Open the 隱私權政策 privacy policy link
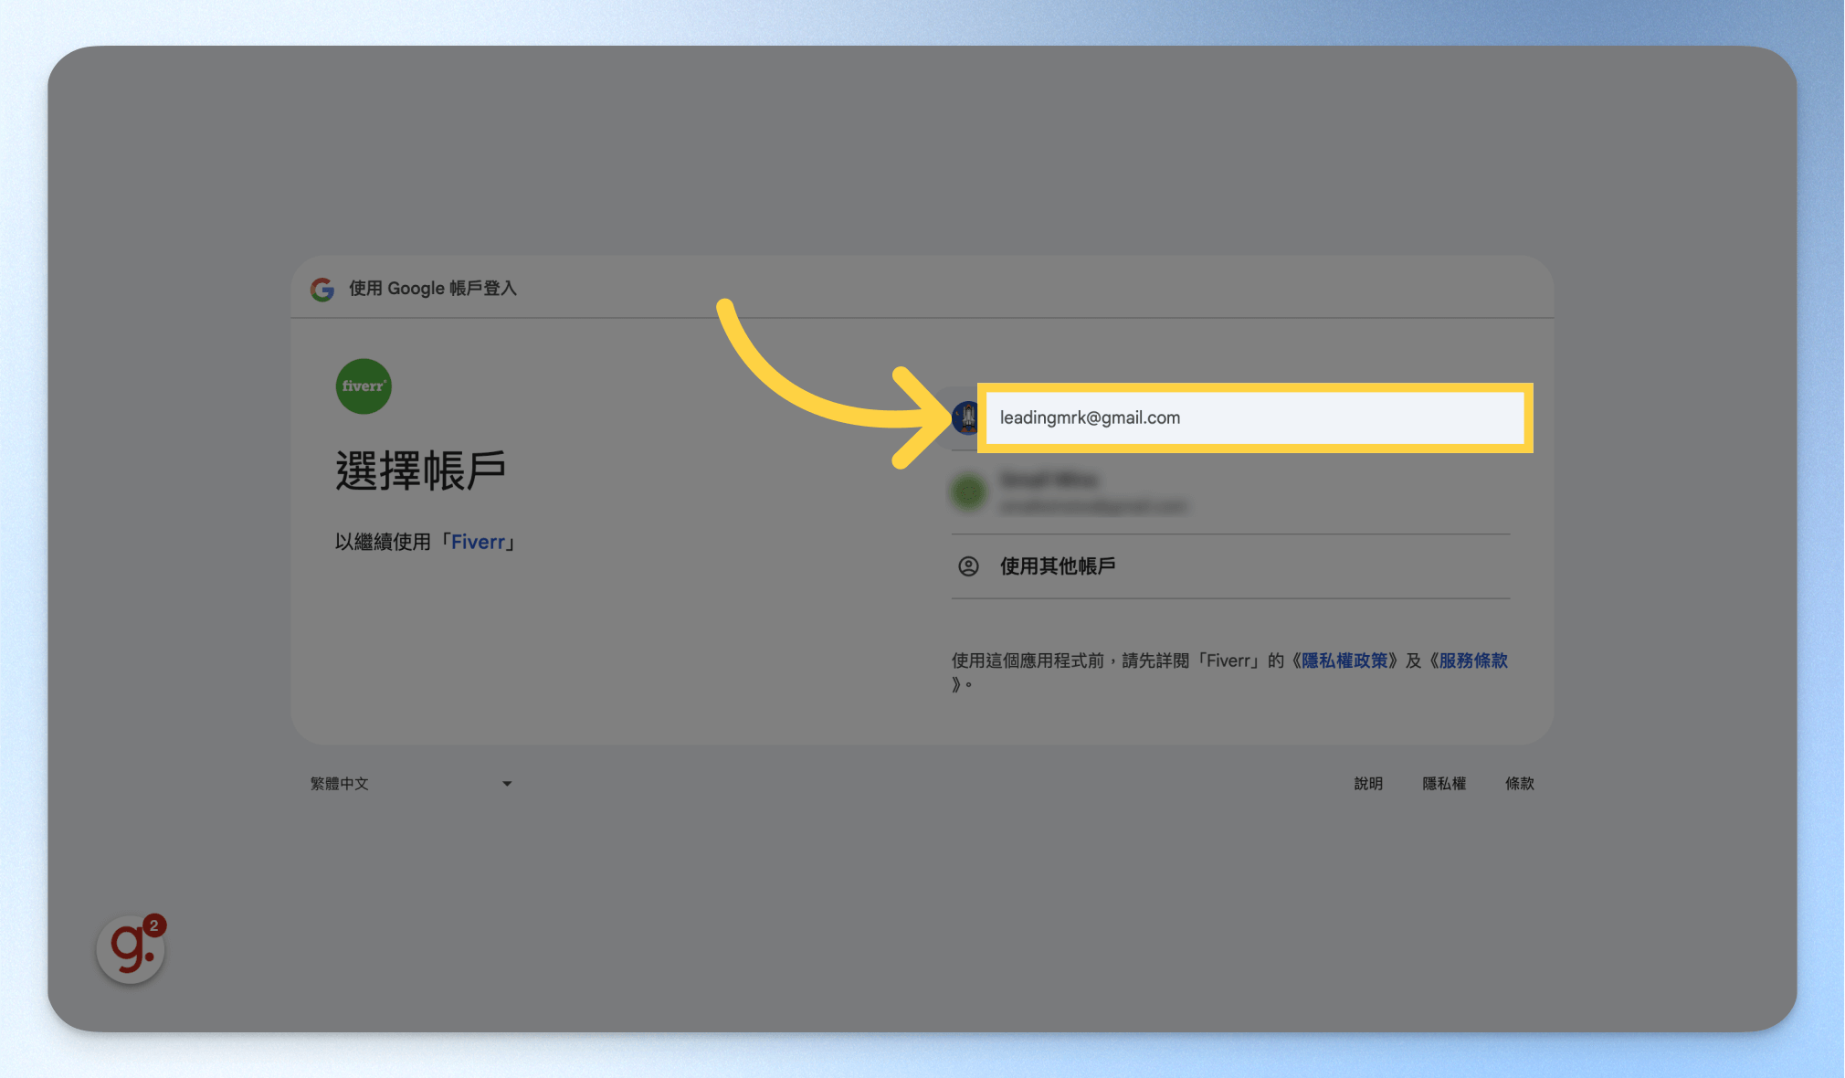1845x1078 pixels. tap(1344, 661)
